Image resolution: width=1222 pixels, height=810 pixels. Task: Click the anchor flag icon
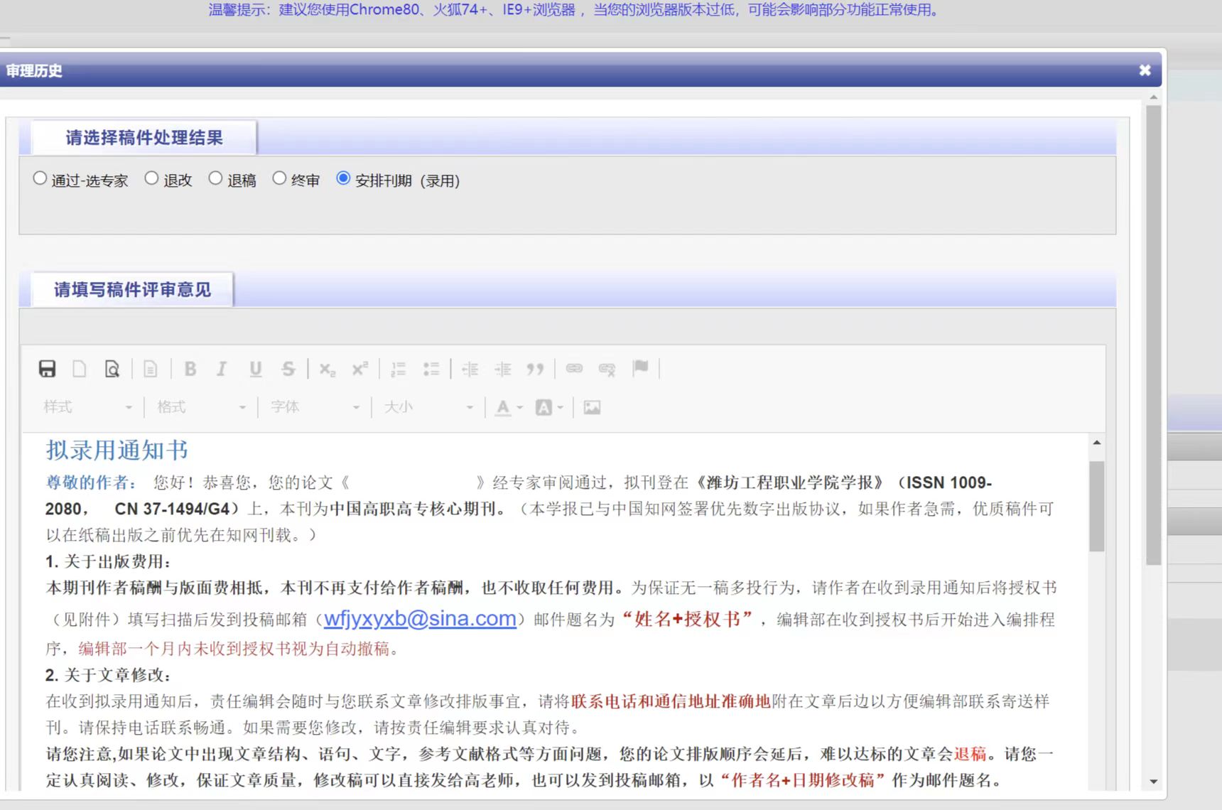[x=640, y=367]
